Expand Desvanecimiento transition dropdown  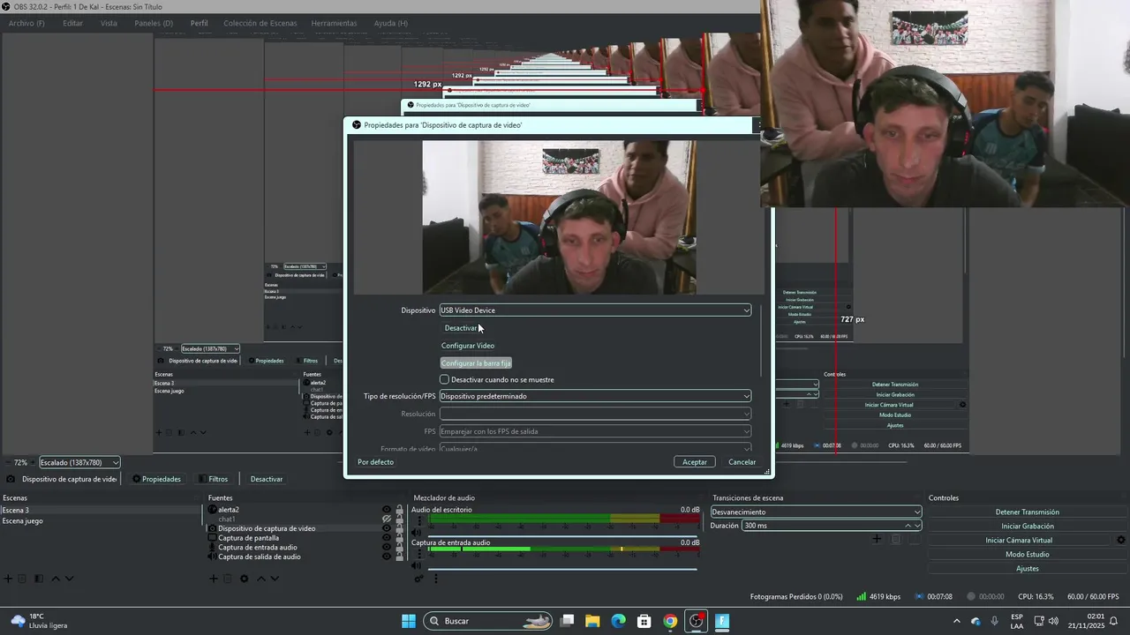(816, 512)
